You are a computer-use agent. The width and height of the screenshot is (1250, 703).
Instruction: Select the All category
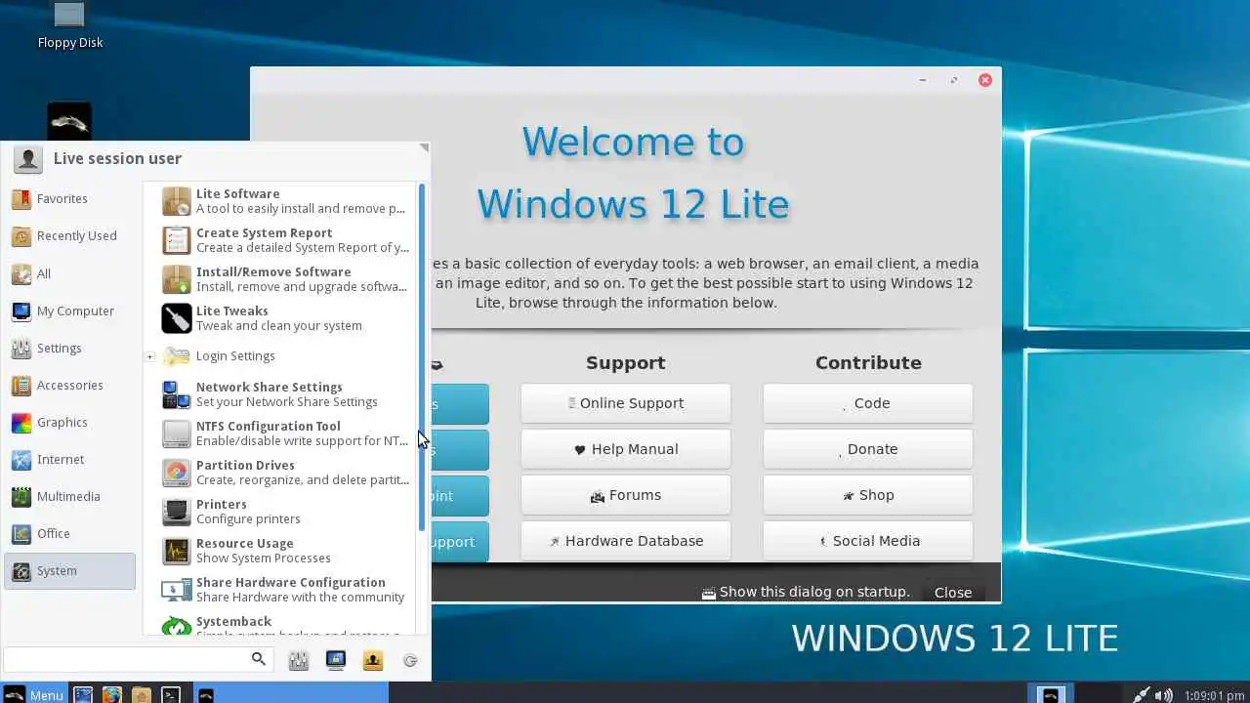tap(69, 274)
